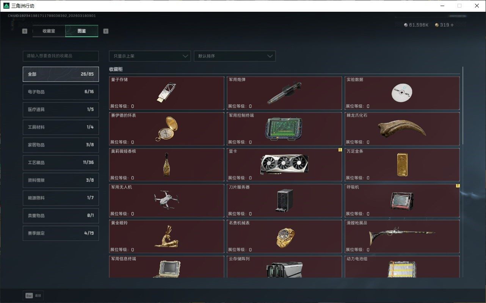The image size is (486, 303).
Task: Click the silver currency icon beside 61,596K
Action: [x=406, y=25]
